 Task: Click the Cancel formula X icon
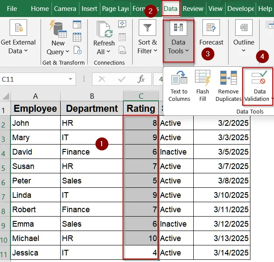click(x=102, y=79)
